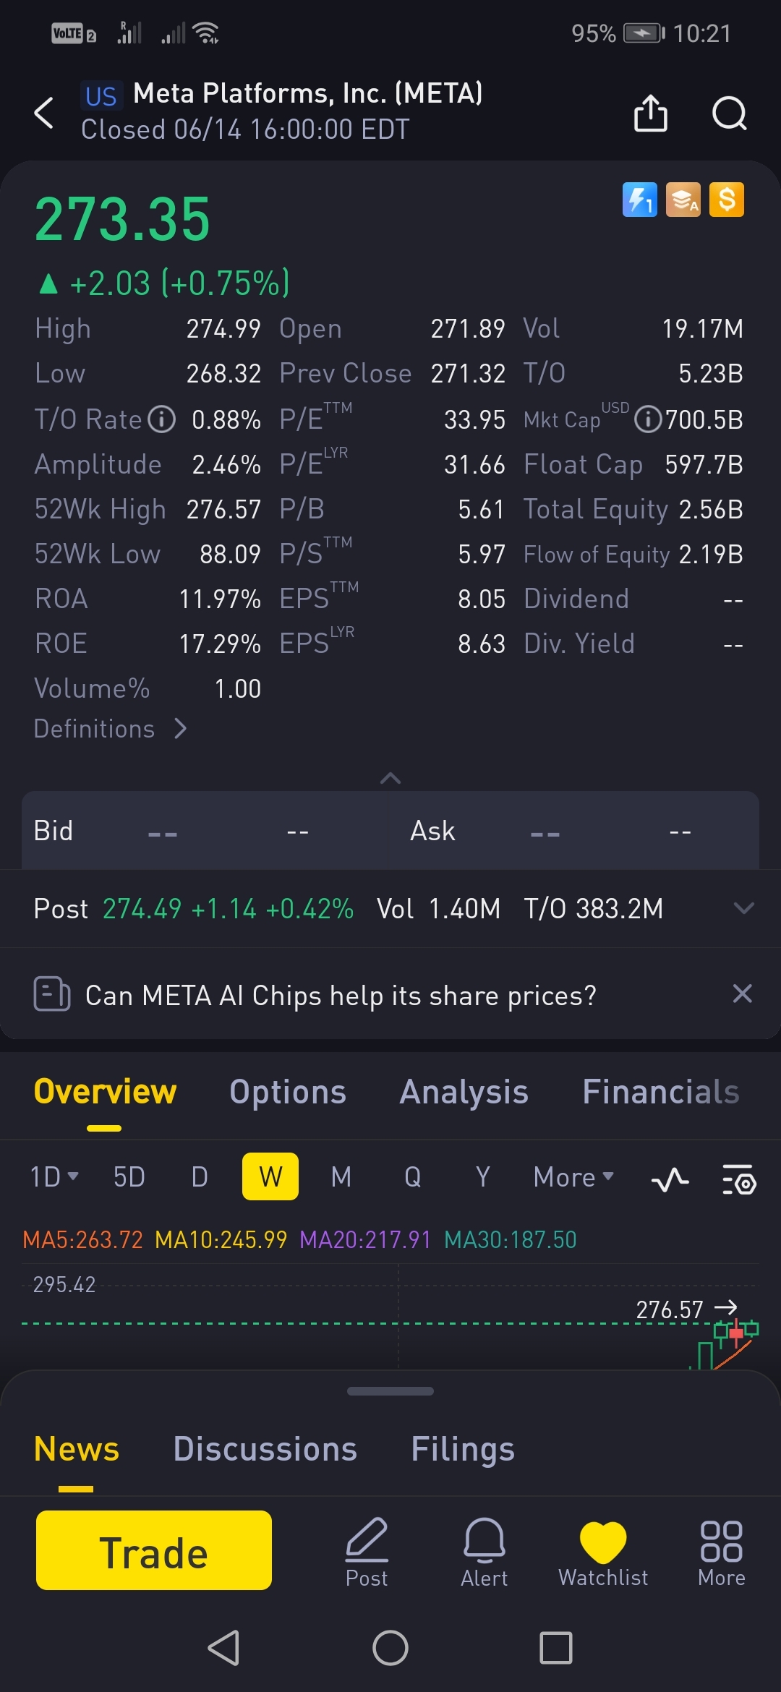Tap the back arrow icon

pos(44,113)
